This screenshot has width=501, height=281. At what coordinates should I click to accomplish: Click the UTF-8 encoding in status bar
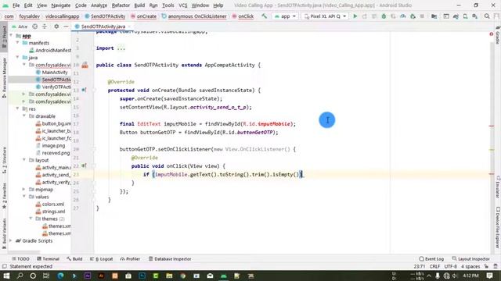point(451,266)
